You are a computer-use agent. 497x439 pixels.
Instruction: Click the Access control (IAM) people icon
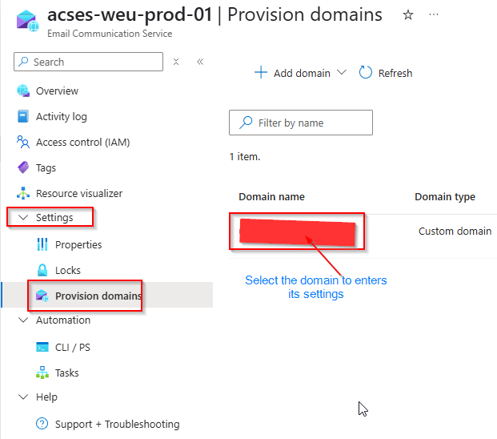click(x=23, y=143)
